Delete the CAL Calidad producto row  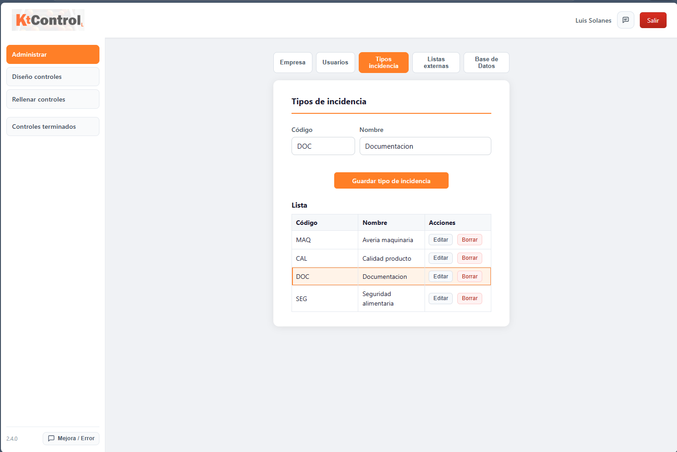469,258
